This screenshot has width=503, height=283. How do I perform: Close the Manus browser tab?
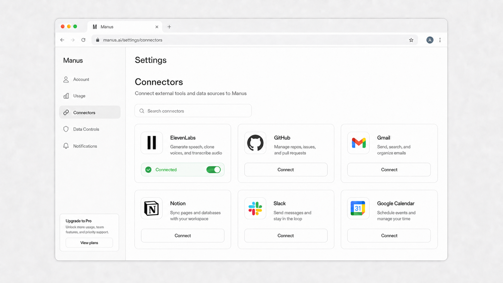pyautogui.click(x=157, y=27)
